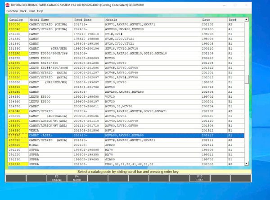Click the F4 Model function key button
This screenshot has width=270, height=200.
coord(77,178)
